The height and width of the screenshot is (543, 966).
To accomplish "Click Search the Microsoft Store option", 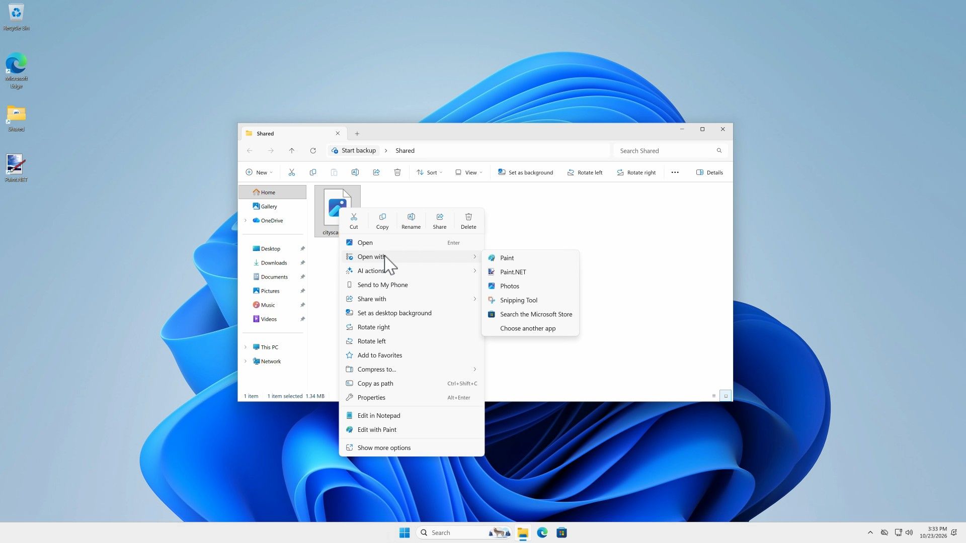I will click(x=530, y=314).
